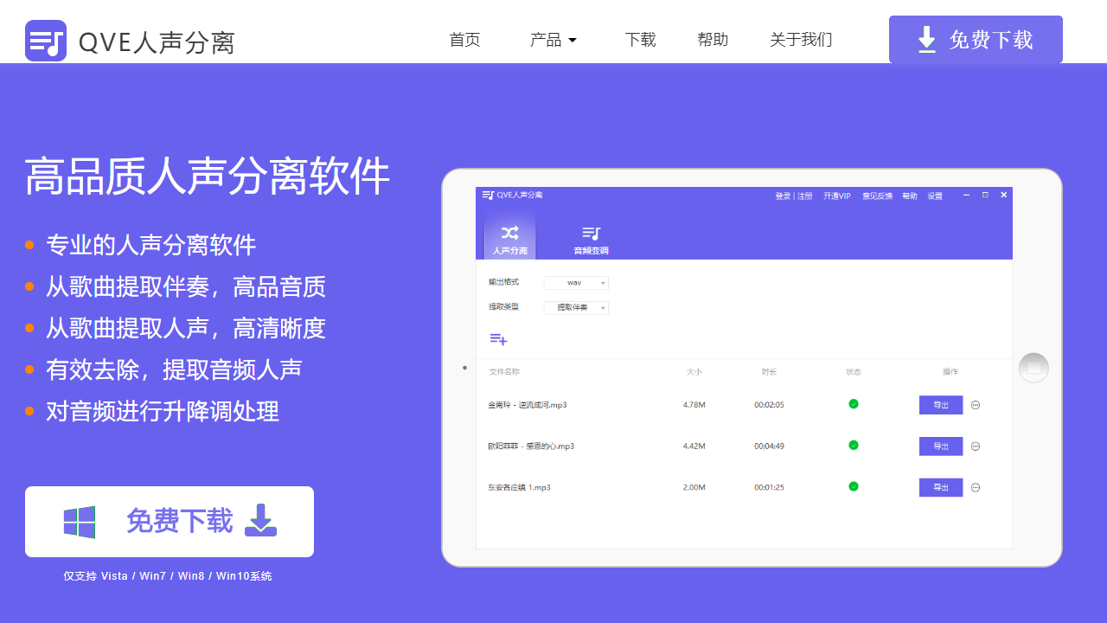Screen dimensions: 1107x623
Task: Click 导出 for 欧阳菲菲 - 感恩的心.mp3
Action: coord(941,446)
